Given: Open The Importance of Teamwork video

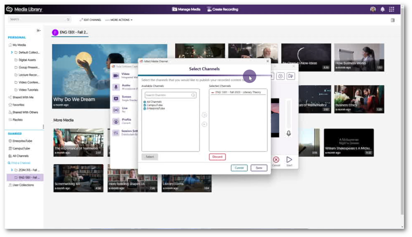Looking at the screenshot, I should point(78,142).
